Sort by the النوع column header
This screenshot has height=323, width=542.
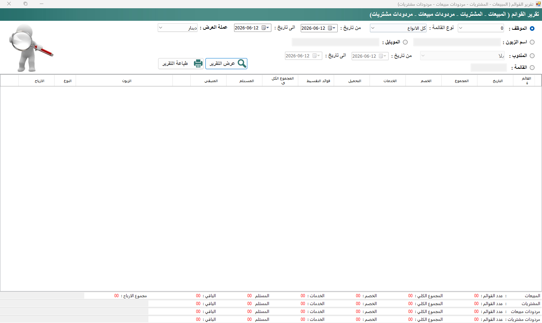65,81
